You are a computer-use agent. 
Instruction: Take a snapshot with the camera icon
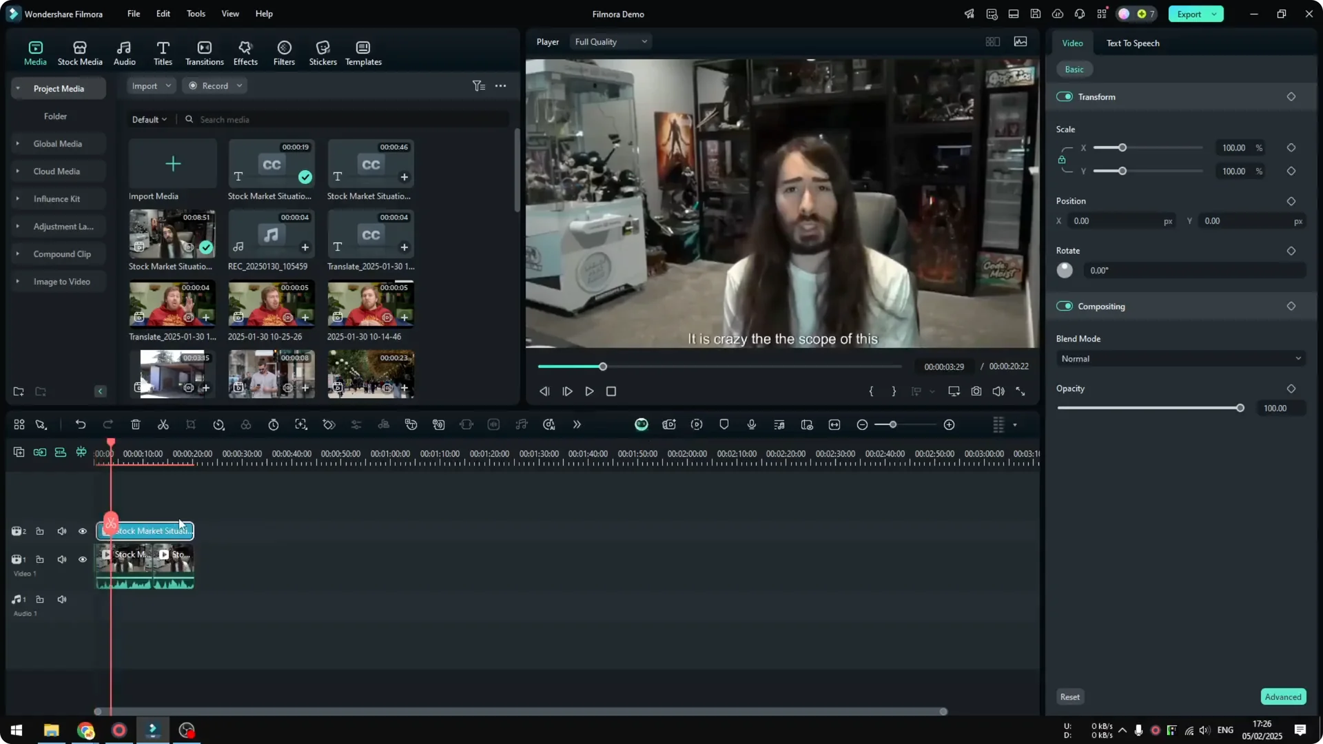pyautogui.click(x=976, y=391)
